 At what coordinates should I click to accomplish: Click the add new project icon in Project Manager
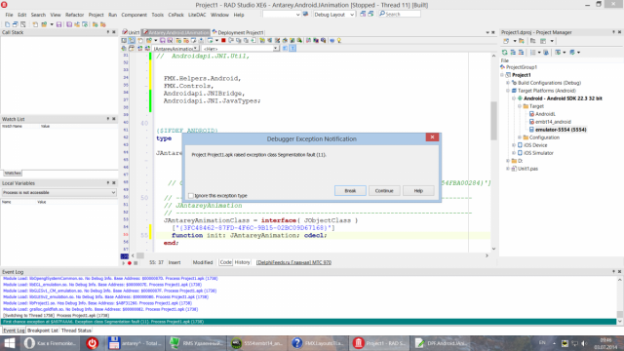(506, 41)
